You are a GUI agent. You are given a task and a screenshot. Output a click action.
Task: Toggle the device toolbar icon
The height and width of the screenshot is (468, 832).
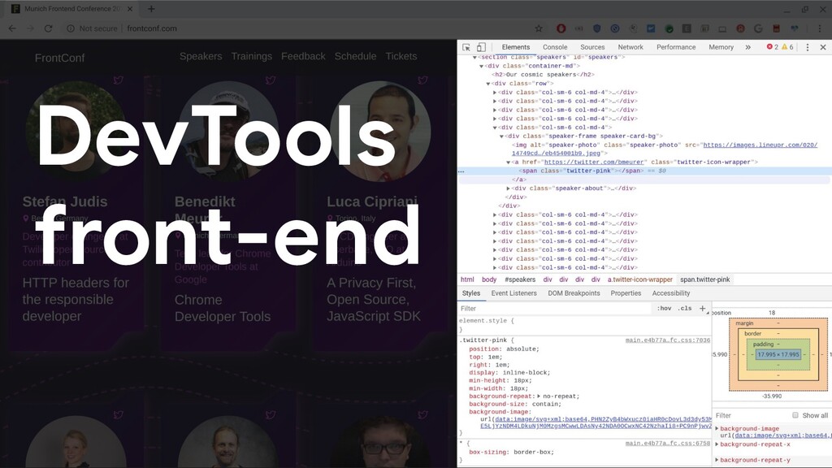pos(481,47)
